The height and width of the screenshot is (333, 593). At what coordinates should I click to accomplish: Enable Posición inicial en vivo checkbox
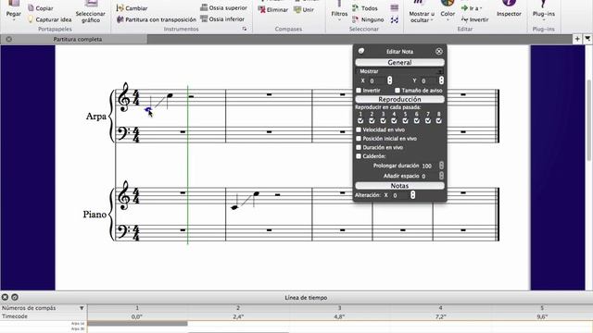359,139
